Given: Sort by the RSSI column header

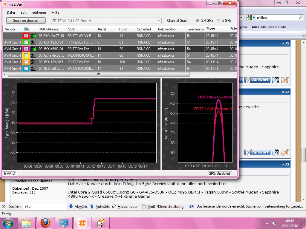Looking at the screenshot, I should click(126, 29).
